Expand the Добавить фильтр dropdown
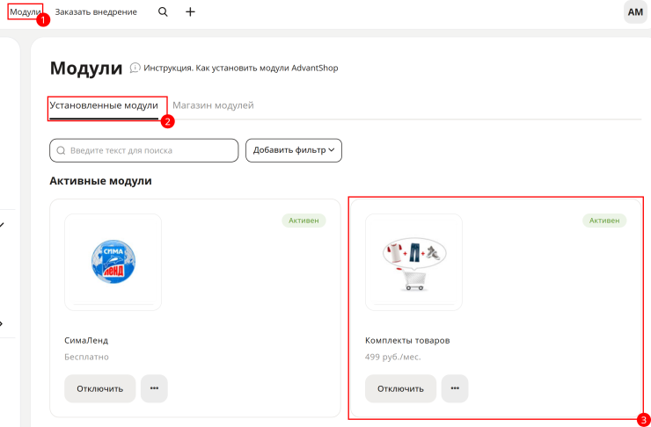This screenshot has height=427, width=651. click(294, 150)
